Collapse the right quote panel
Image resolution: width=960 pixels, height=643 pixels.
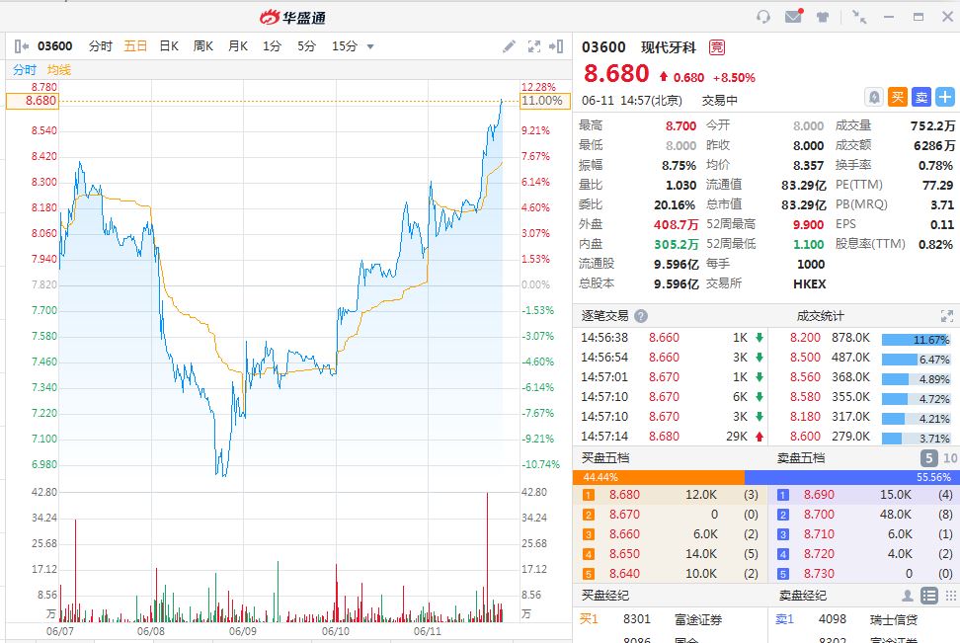point(558,46)
